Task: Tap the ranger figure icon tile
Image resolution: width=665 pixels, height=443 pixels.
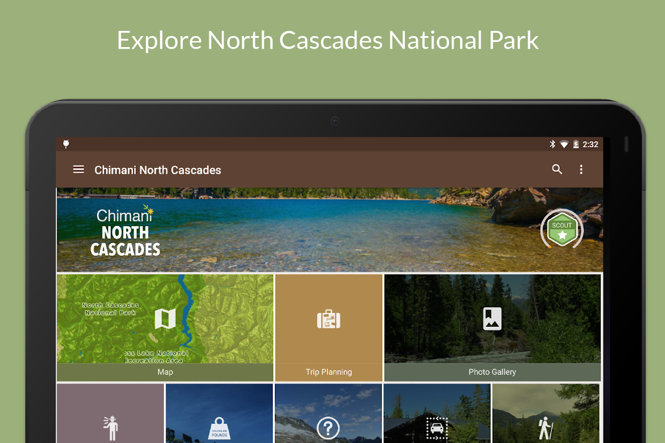Action: coord(110,414)
